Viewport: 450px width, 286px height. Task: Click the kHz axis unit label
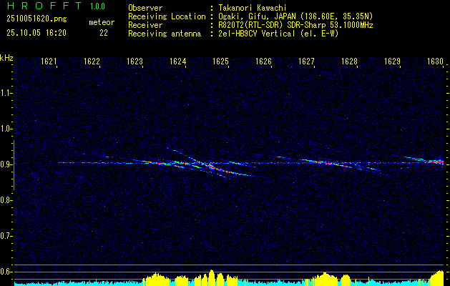(x=6, y=58)
